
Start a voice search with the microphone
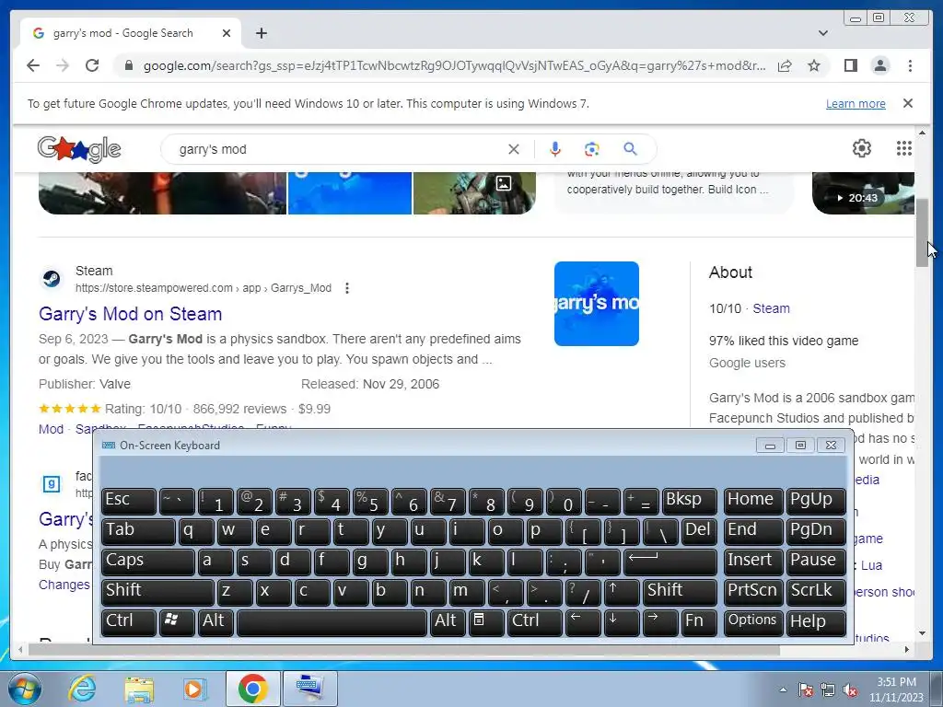[555, 149]
